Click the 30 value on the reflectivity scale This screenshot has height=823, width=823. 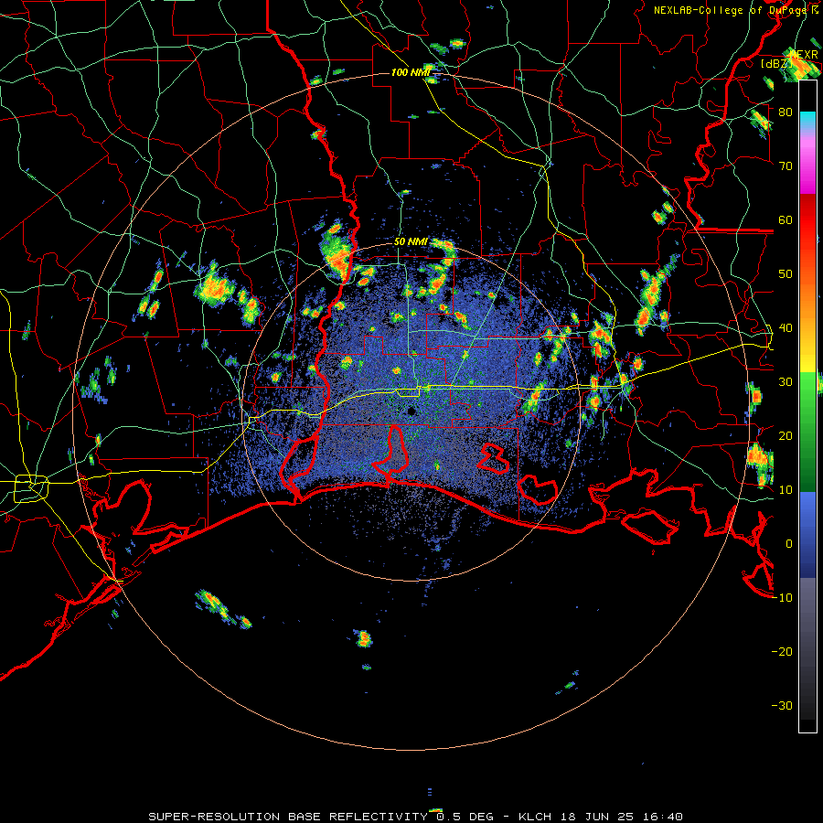coord(786,381)
